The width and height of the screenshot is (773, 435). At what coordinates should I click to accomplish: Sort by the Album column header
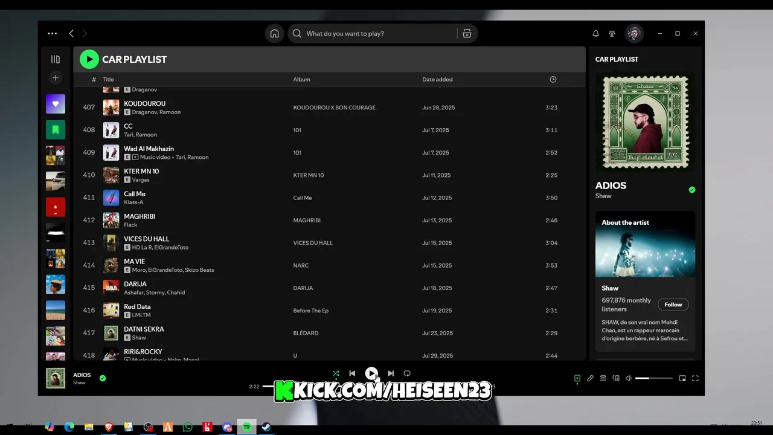pos(301,79)
